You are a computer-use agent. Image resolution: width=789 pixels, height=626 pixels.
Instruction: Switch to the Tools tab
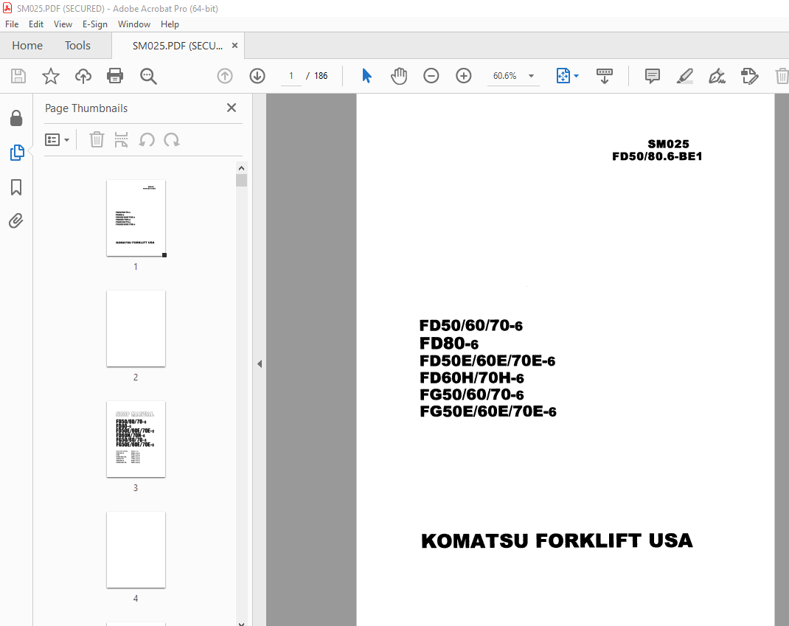point(77,45)
